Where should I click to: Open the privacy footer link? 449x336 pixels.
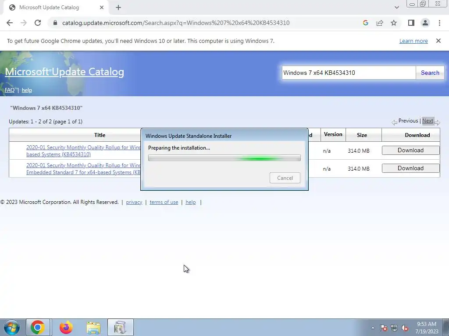point(134,202)
